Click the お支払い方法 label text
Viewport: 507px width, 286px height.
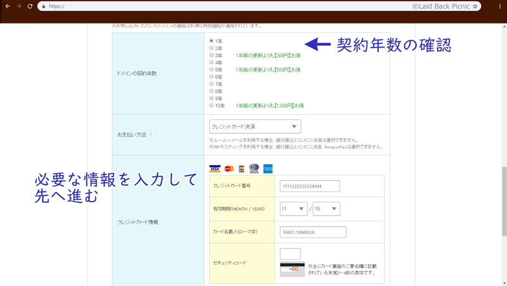pyautogui.click(x=132, y=134)
